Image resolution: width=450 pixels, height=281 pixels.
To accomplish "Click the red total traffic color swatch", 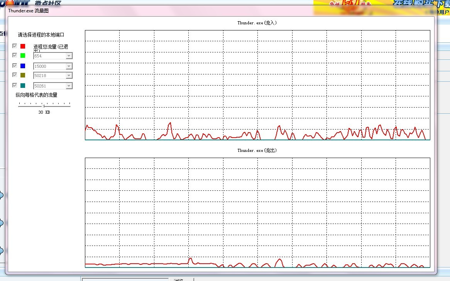I will coord(23,46).
